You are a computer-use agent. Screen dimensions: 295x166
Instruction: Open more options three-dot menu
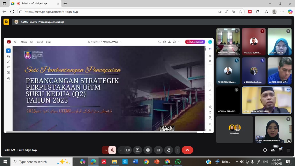point(178,150)
